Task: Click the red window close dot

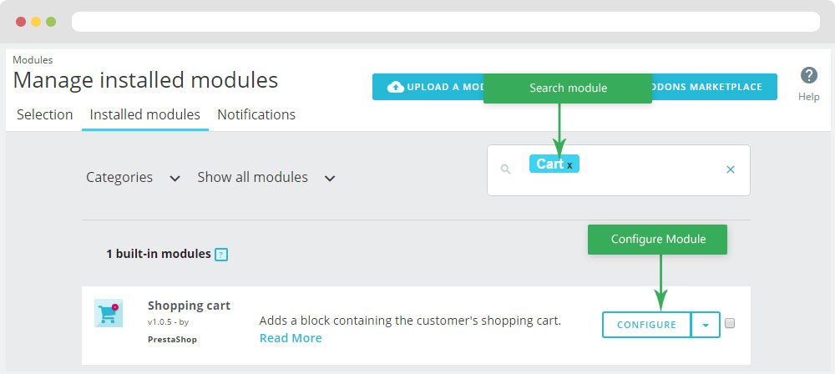Action: pos(21,21)
